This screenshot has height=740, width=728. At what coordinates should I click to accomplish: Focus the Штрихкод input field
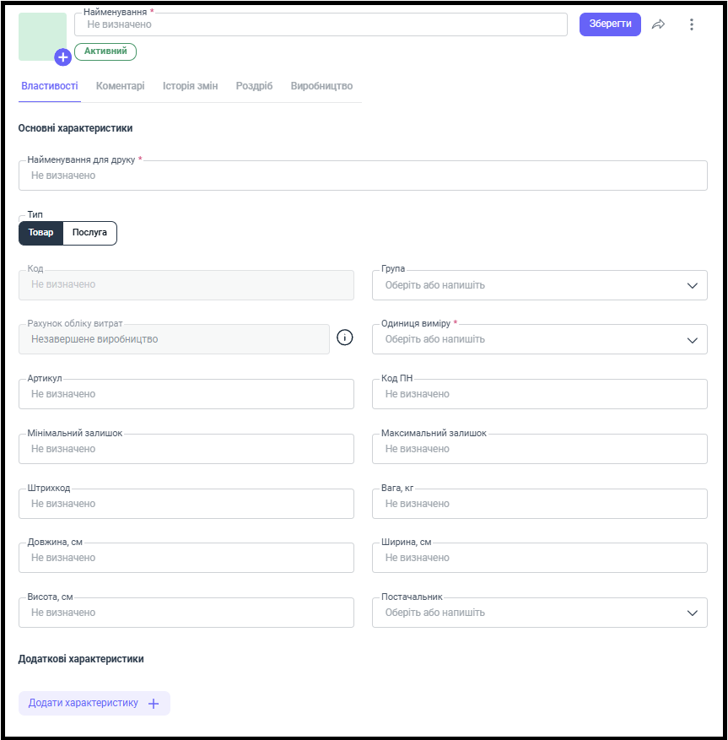[186, 504]
